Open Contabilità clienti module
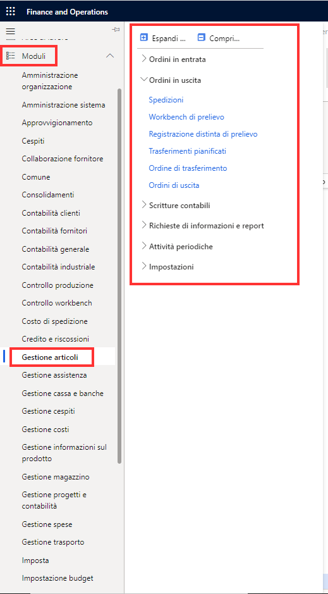This screenshot has width=328, height=594. click(x=51, y=213)
